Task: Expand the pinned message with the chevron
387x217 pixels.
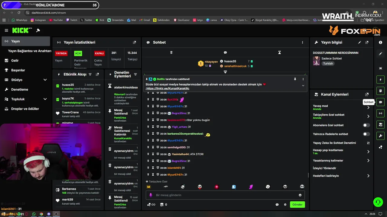Action: point(303,86)
